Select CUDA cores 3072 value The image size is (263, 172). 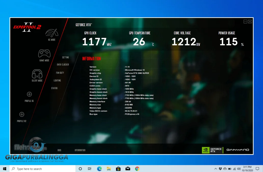(x=127, y=86)
